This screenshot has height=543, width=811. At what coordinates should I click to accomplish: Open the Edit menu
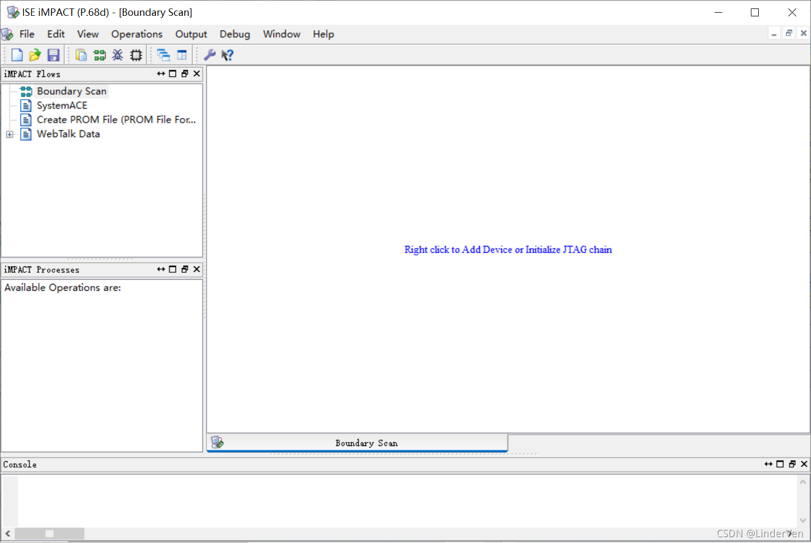56,34
